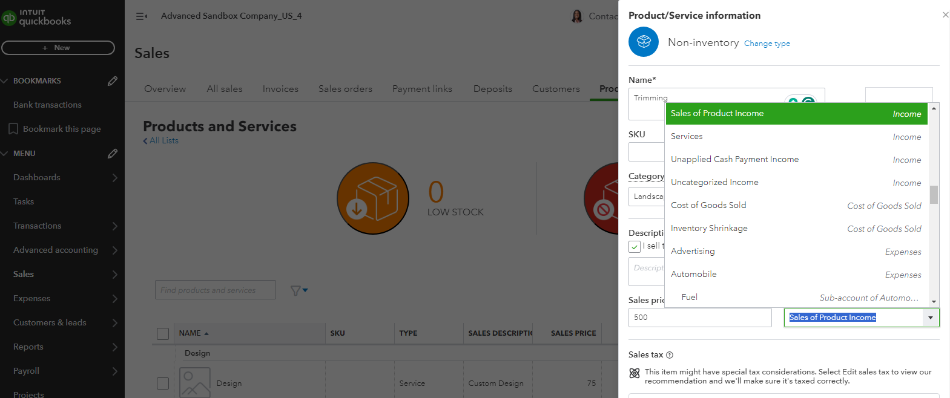950x398 pixels.
Task: Expand the Transactions submenu arrow
Action: [x=114, y=226]
